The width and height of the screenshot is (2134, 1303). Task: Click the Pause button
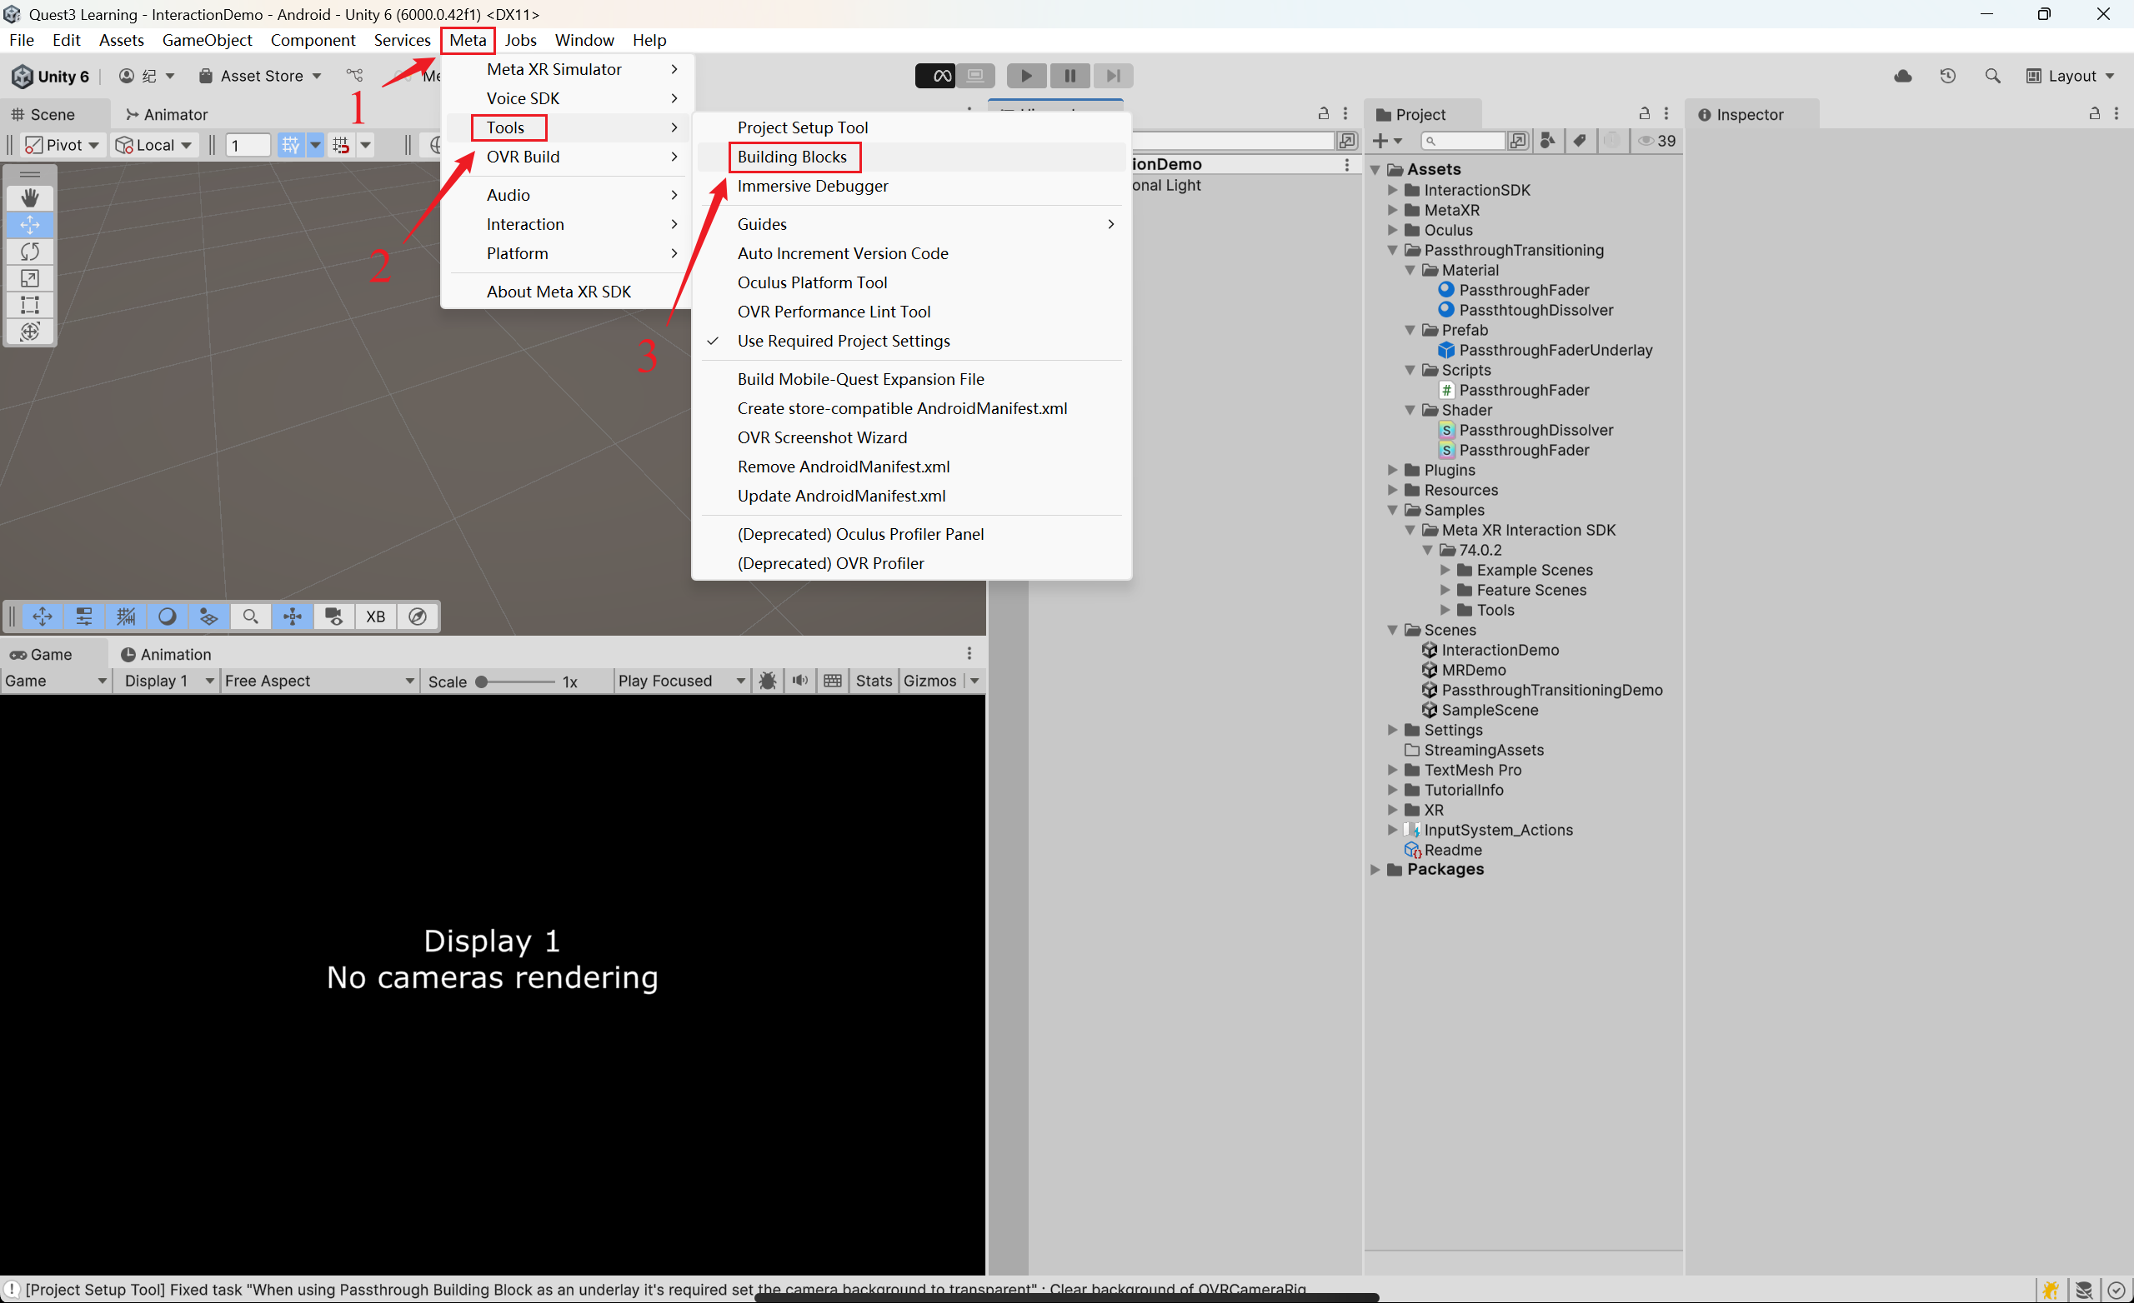tap(1070, 76)
